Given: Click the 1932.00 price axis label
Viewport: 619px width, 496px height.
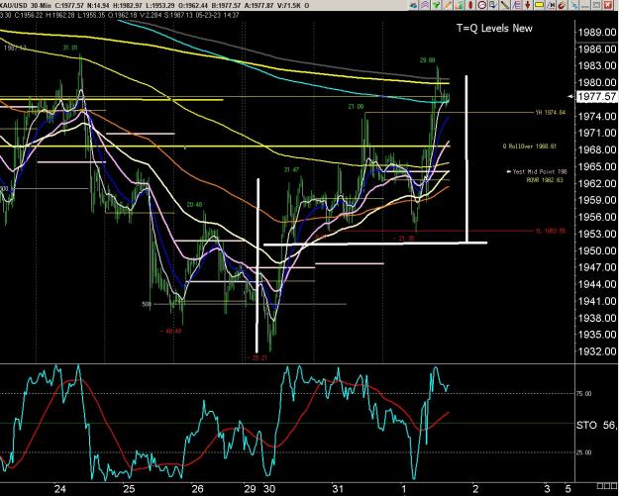Looking at the screenshot, I should (x=597, y=351).
